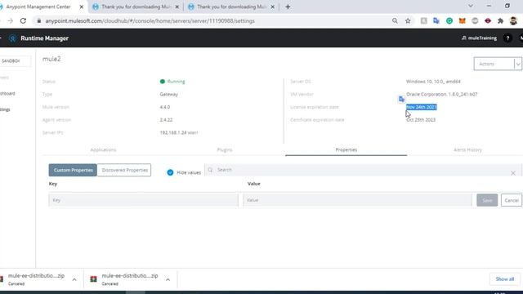The width and height of the screenshot is (523, 294).
Task: Select the Custom Properties button
Action: 73,170
